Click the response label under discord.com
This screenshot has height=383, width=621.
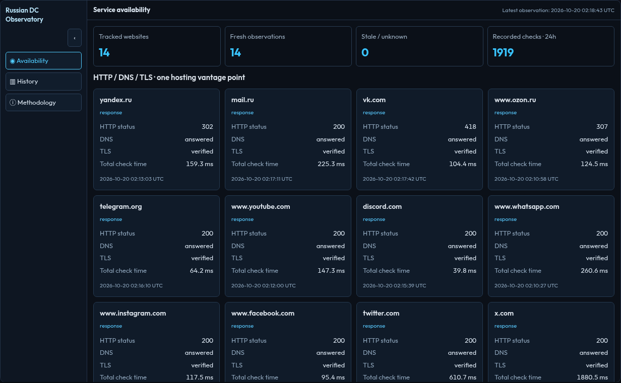(374, 219)
